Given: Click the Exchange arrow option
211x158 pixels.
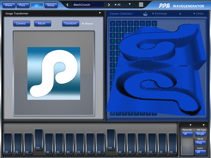Looking at the screenshot, I should pos(160,14).
